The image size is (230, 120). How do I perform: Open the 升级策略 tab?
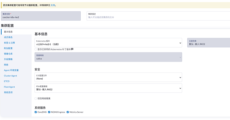tap(8, 59)
